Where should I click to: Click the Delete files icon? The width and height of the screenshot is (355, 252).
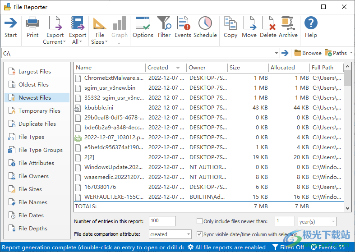coord(268,23)
